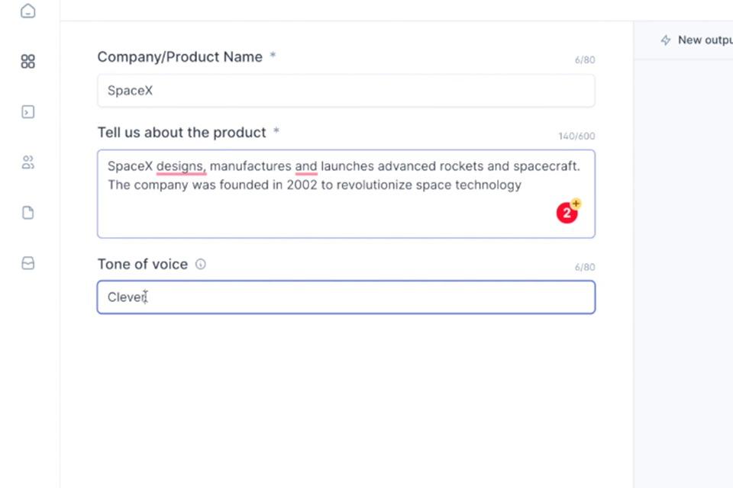This screenshot has width=733, height=488.
Task: Click the Tone of voice info icon
Action: tap(201, 265)
